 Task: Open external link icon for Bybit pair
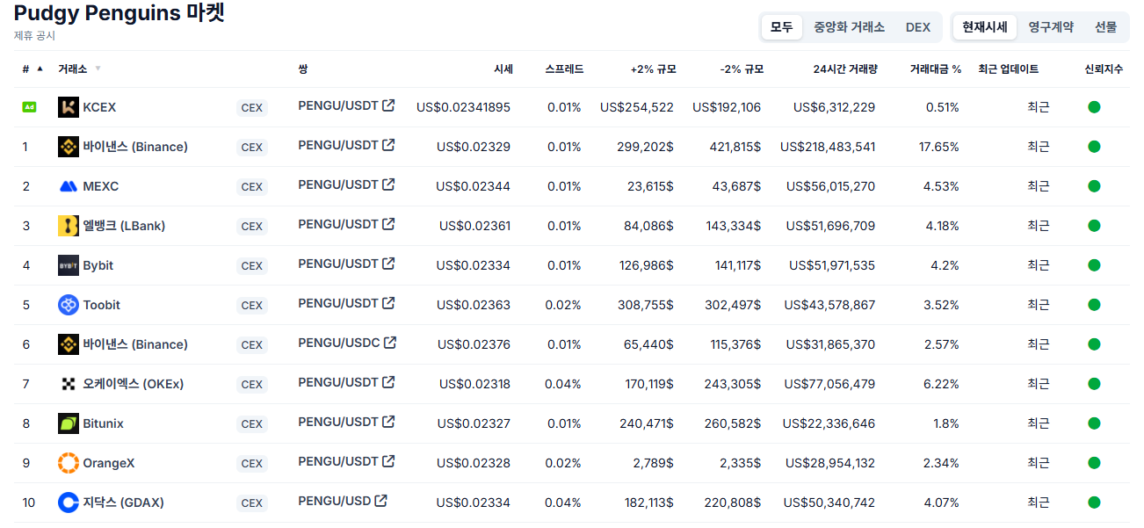pos(388,264)
